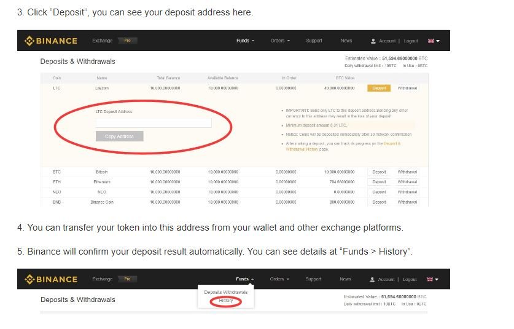Click Withdrawal on the NEO row
The width and height of the screenshot is (514, 329).
click(x=408, y=192)
